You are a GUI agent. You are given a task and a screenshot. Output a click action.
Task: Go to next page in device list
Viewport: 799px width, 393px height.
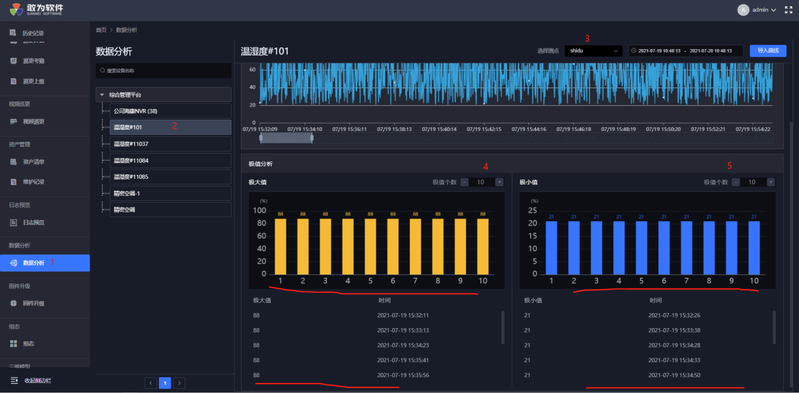(x=179, y=383)
